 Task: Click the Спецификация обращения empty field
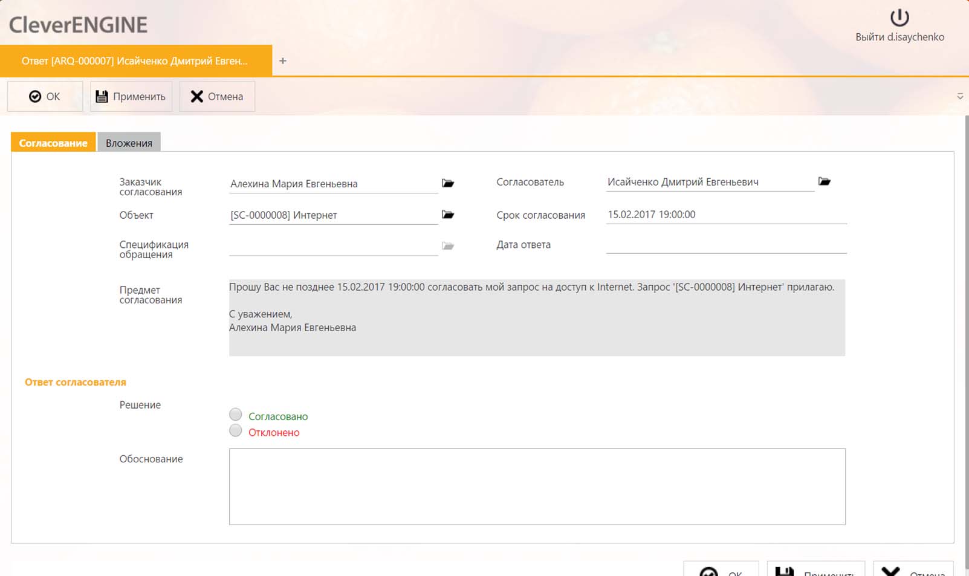333,246
